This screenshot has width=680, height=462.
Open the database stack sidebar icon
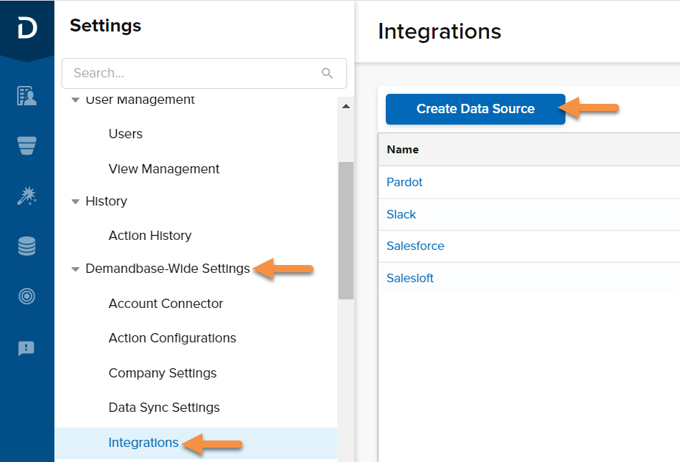27,246
